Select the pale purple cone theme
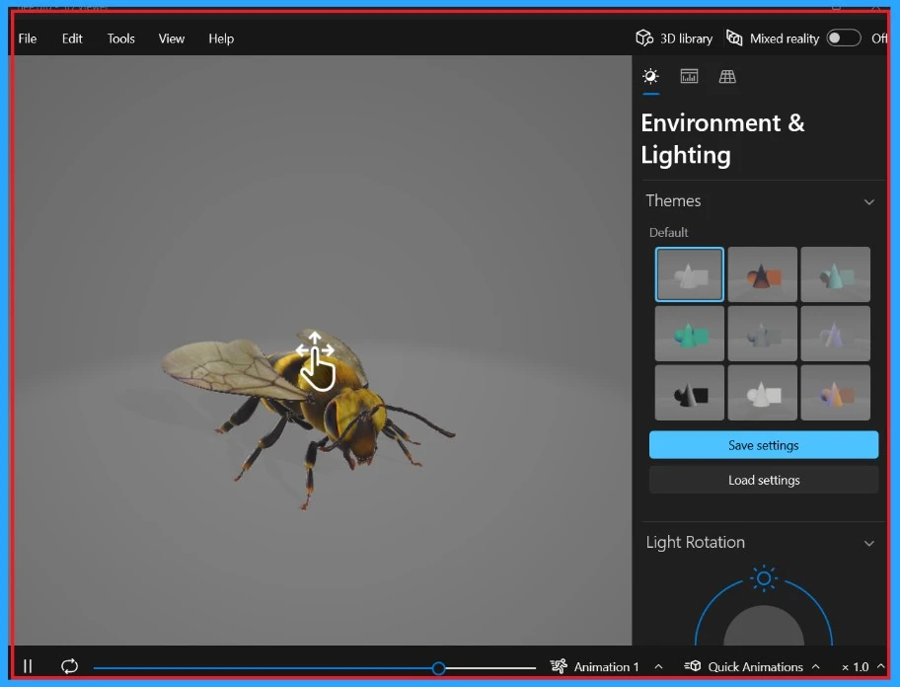This screenshot has width=900, height=687. click(835, 334)
